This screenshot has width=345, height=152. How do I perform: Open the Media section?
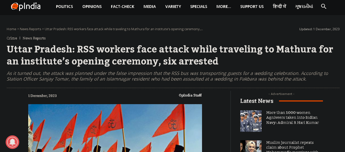[x=150, y=7]
